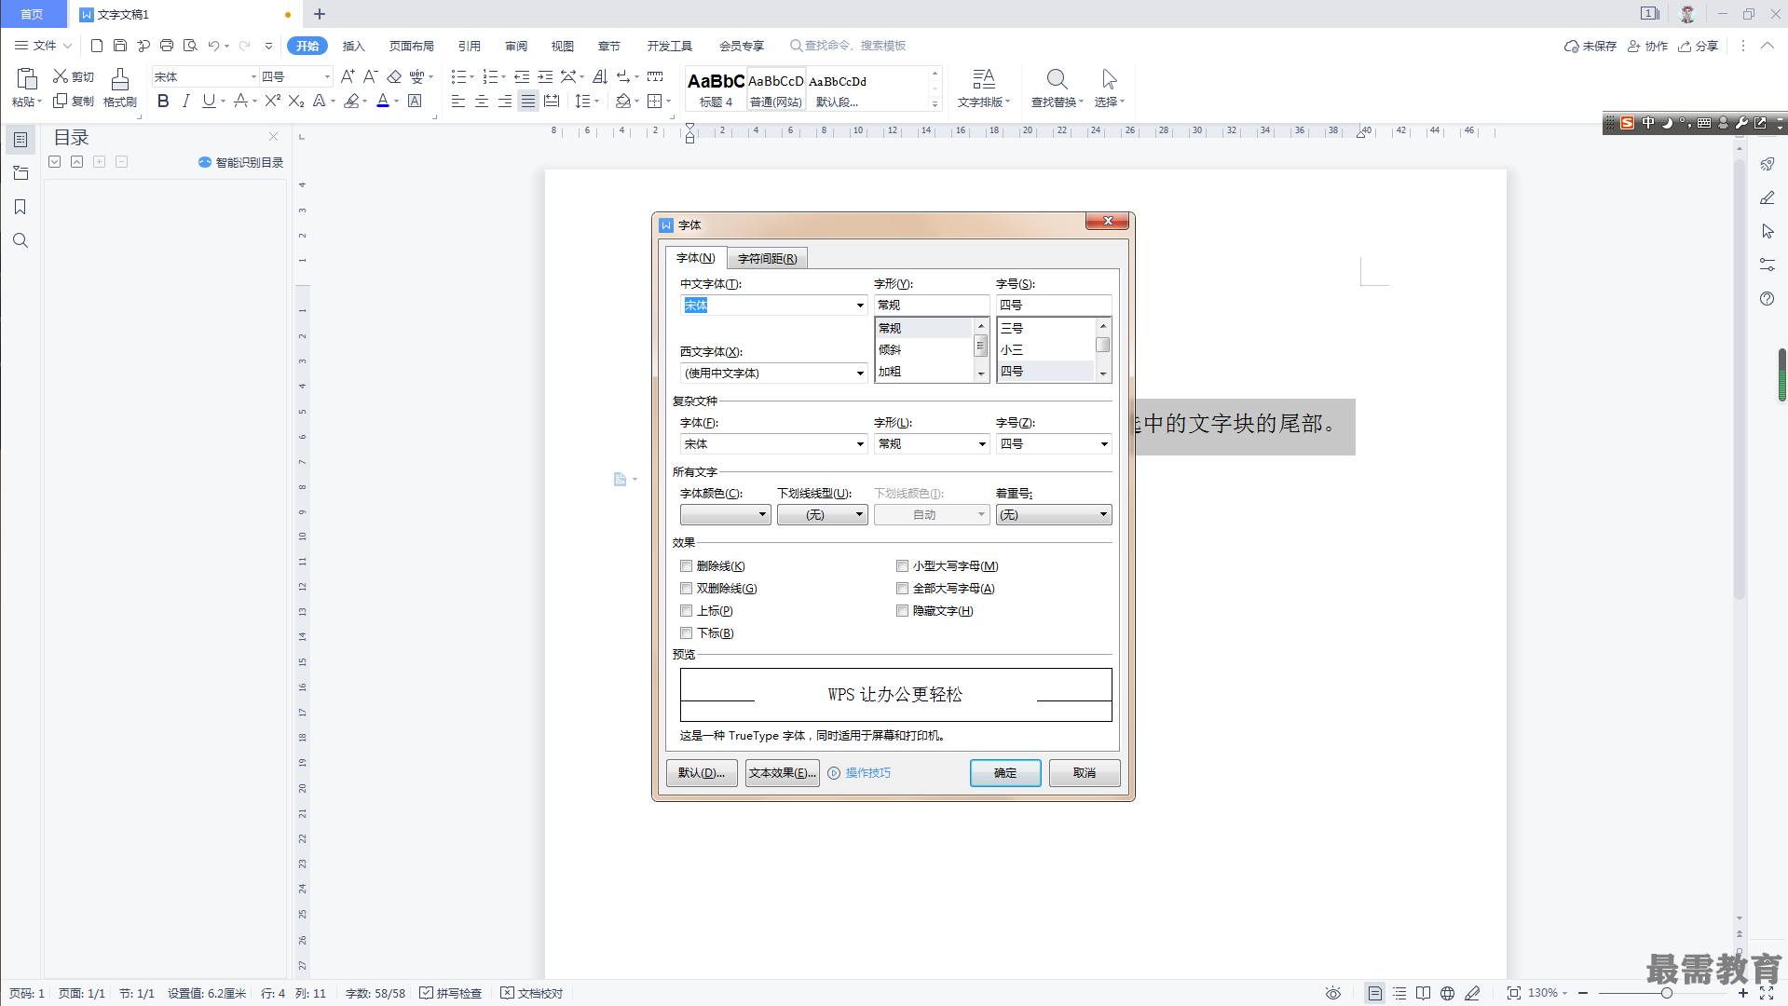Check the hidden text (隐藏文字) option
Screen dimensions: 1788x1006
[902, 611]
